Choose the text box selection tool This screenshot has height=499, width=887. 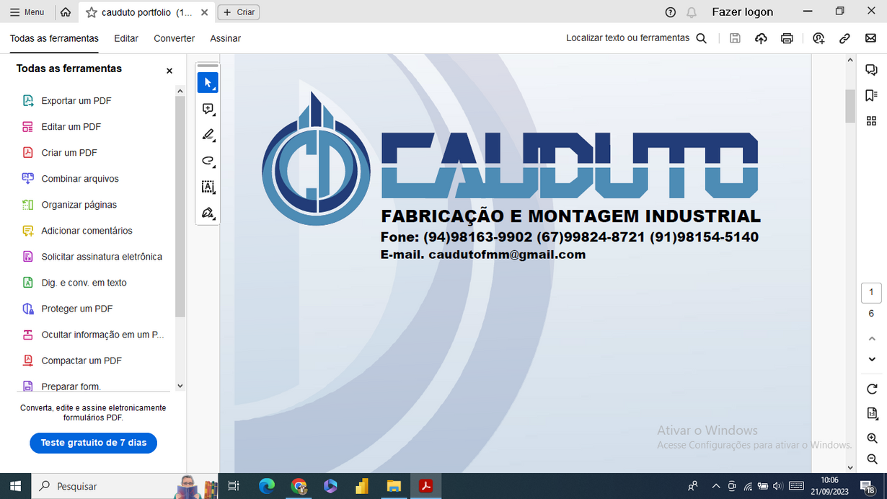click(208, 187)
